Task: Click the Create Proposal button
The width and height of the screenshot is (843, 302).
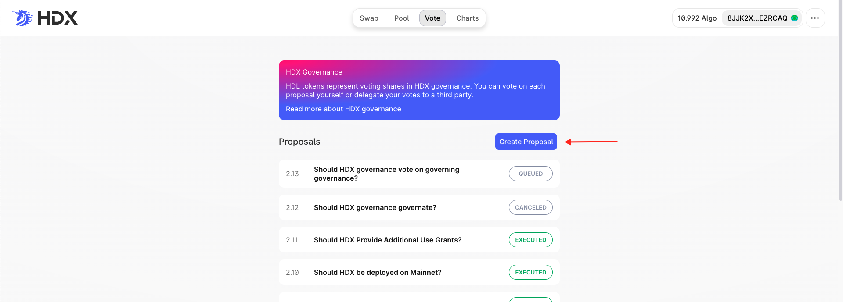Action: 526,142
